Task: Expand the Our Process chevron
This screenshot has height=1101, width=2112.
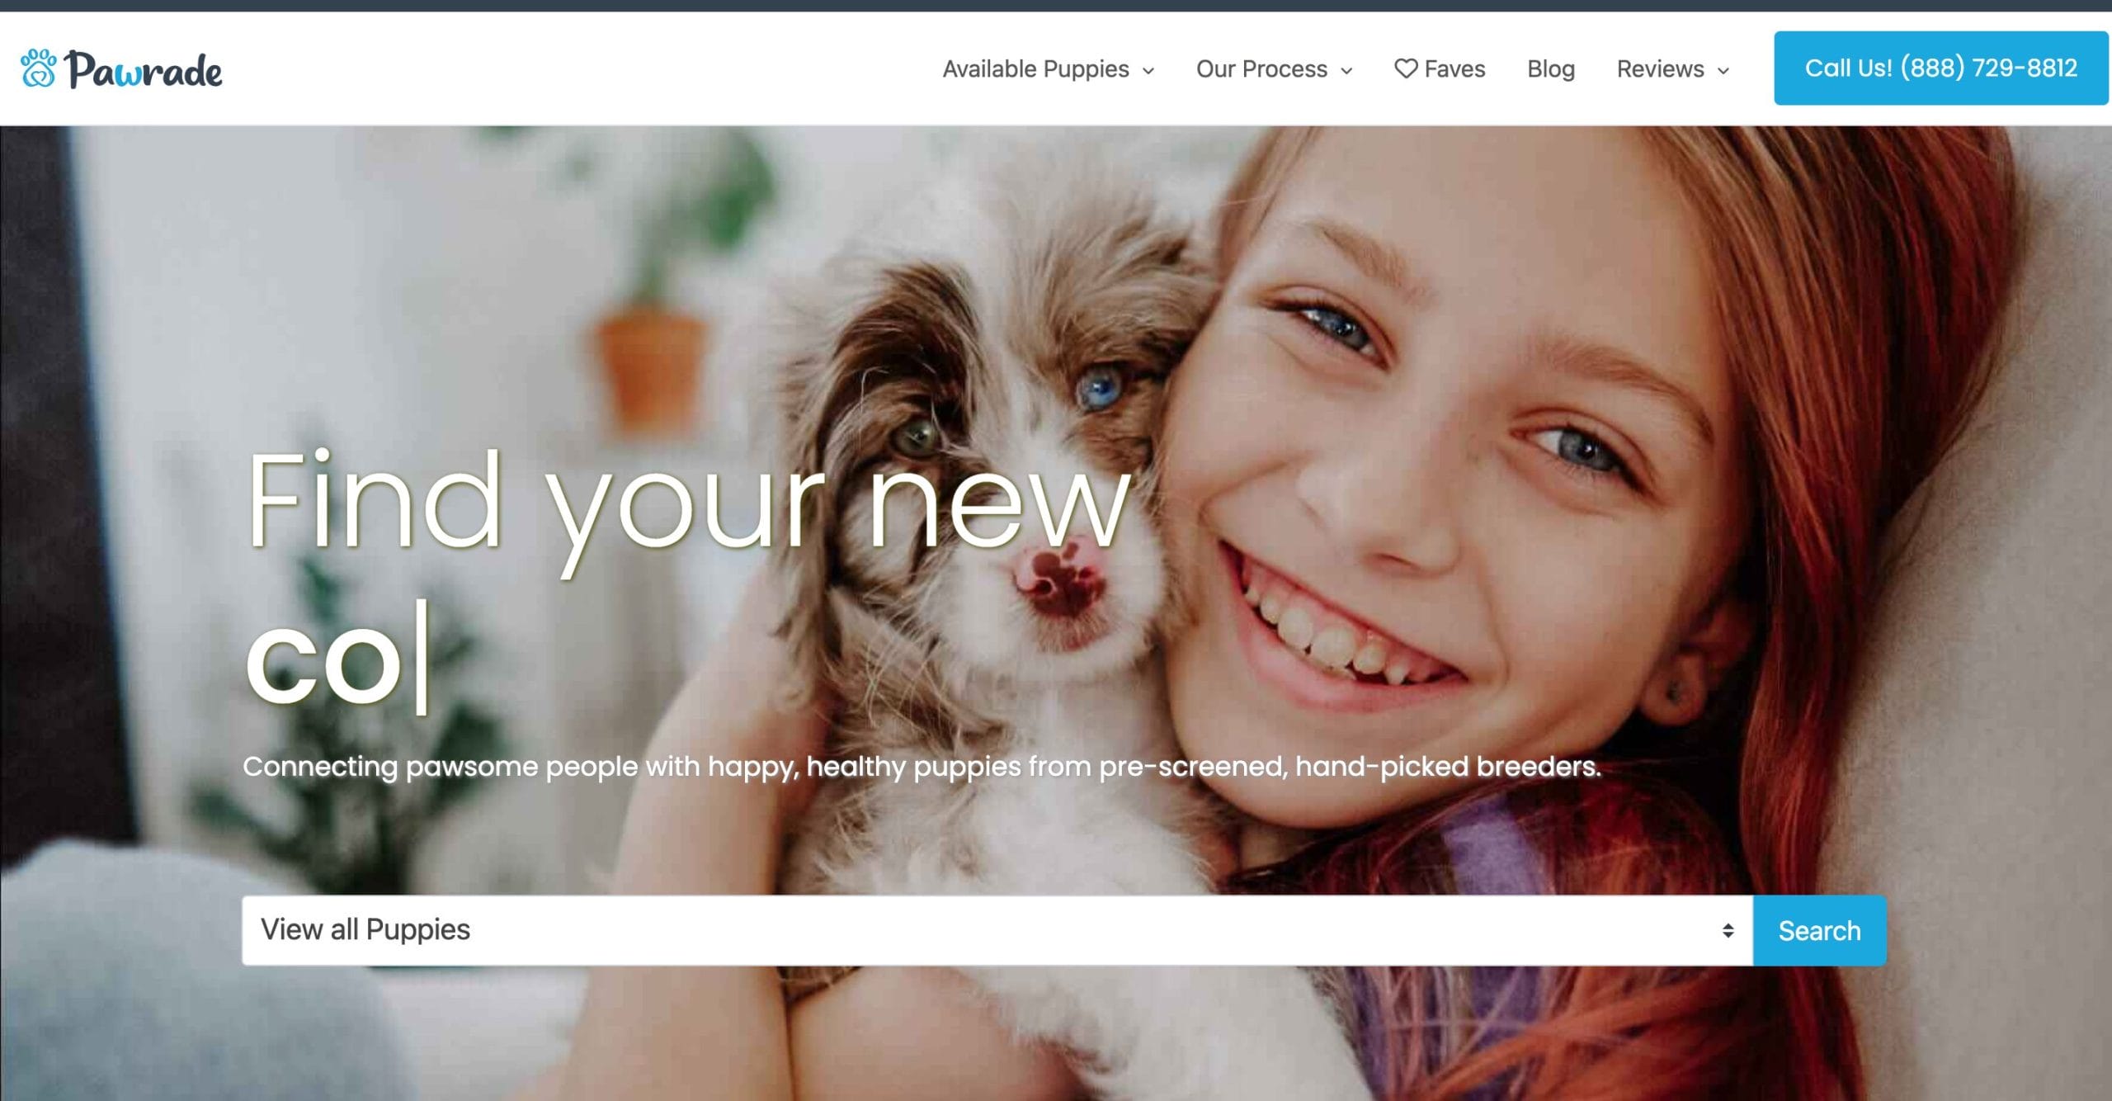Action: point(1346,71)
